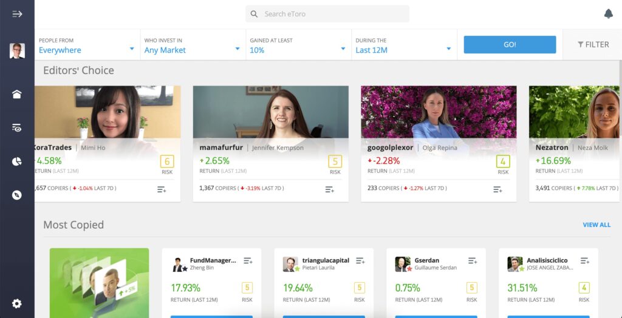622x318 pixels.
Task: Add Gserdan to watchlist icon
Action: tap(473, 260)
